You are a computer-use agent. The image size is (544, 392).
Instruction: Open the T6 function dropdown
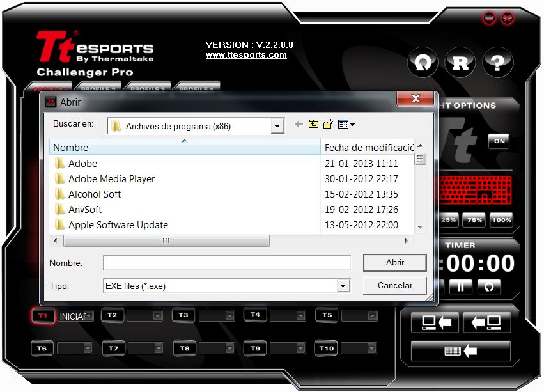(x=88, y=349)
